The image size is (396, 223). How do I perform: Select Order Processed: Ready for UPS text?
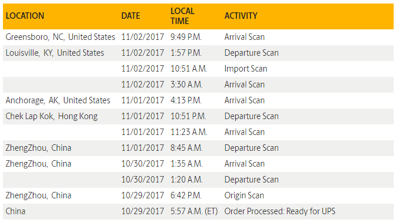click(x=280, y=211)
